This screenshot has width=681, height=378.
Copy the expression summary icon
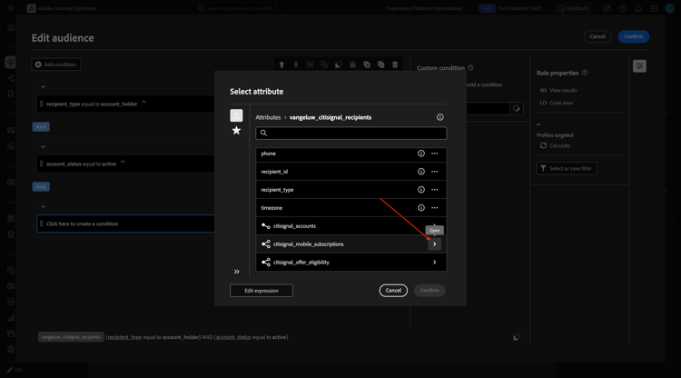coord(517,337)
